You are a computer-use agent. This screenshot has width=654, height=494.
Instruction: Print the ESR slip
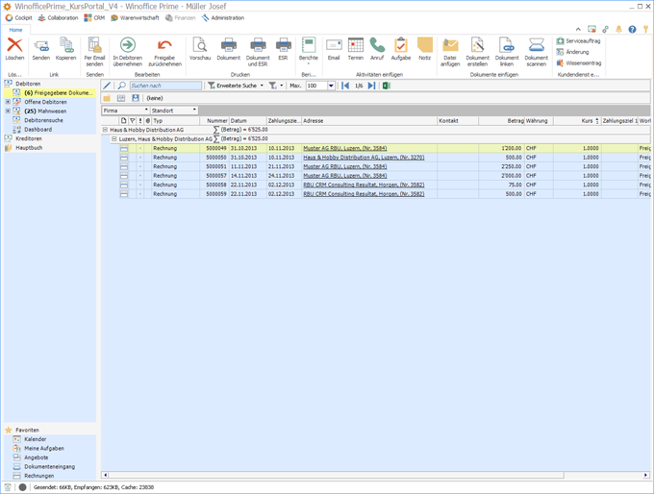pyautogui.click(x=283, y=49)
